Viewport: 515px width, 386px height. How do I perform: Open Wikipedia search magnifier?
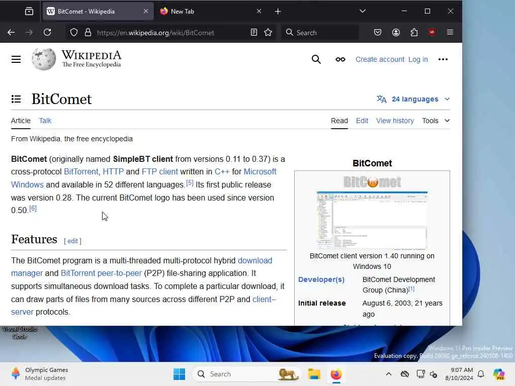[316, 59]
